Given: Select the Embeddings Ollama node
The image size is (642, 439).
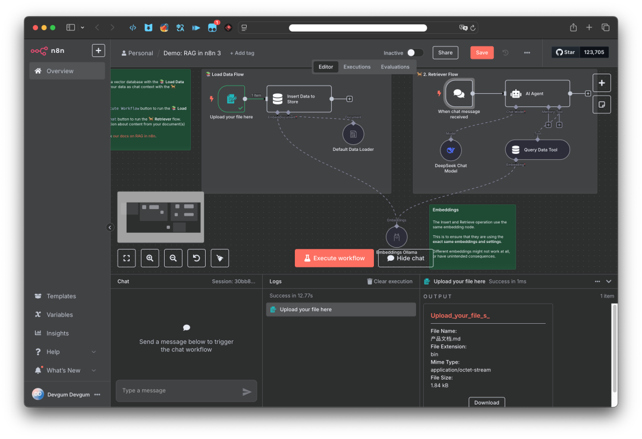Looking at the screenshot, I should click(396, 237).
